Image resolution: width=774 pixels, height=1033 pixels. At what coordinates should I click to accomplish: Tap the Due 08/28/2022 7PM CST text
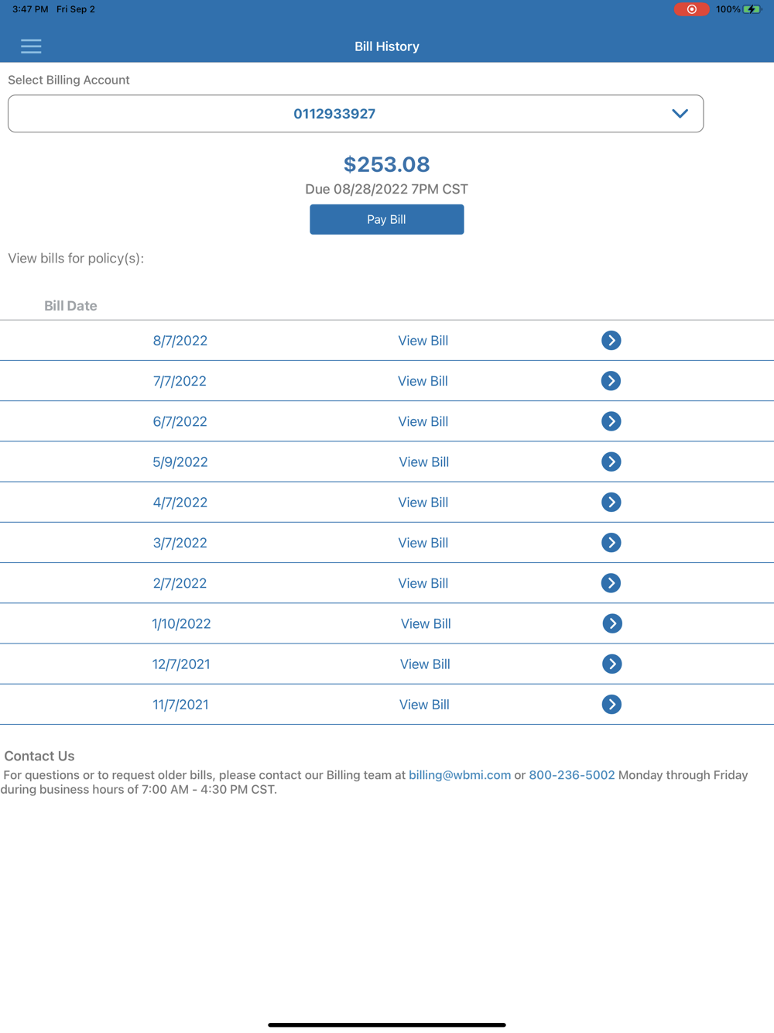(x=387, y=189)
